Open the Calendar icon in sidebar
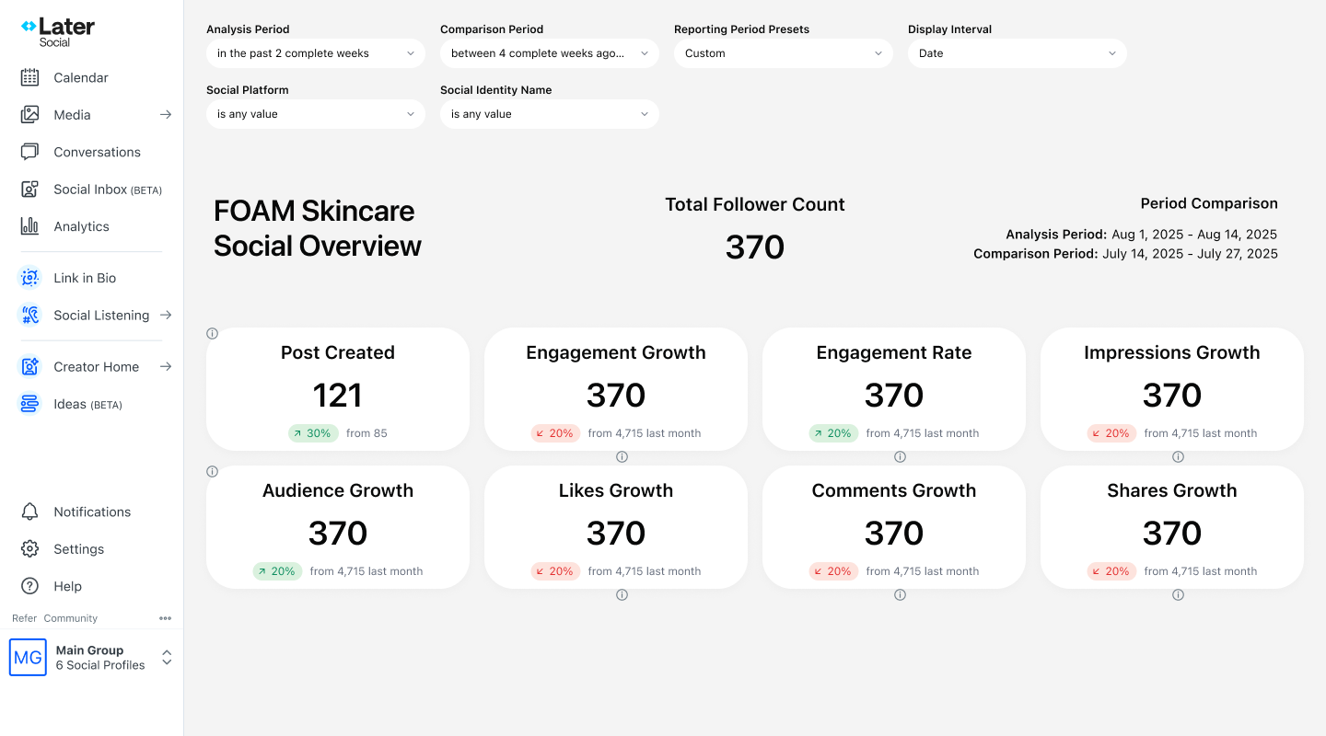Screen dimensions: 1326x736 (29, 77)
